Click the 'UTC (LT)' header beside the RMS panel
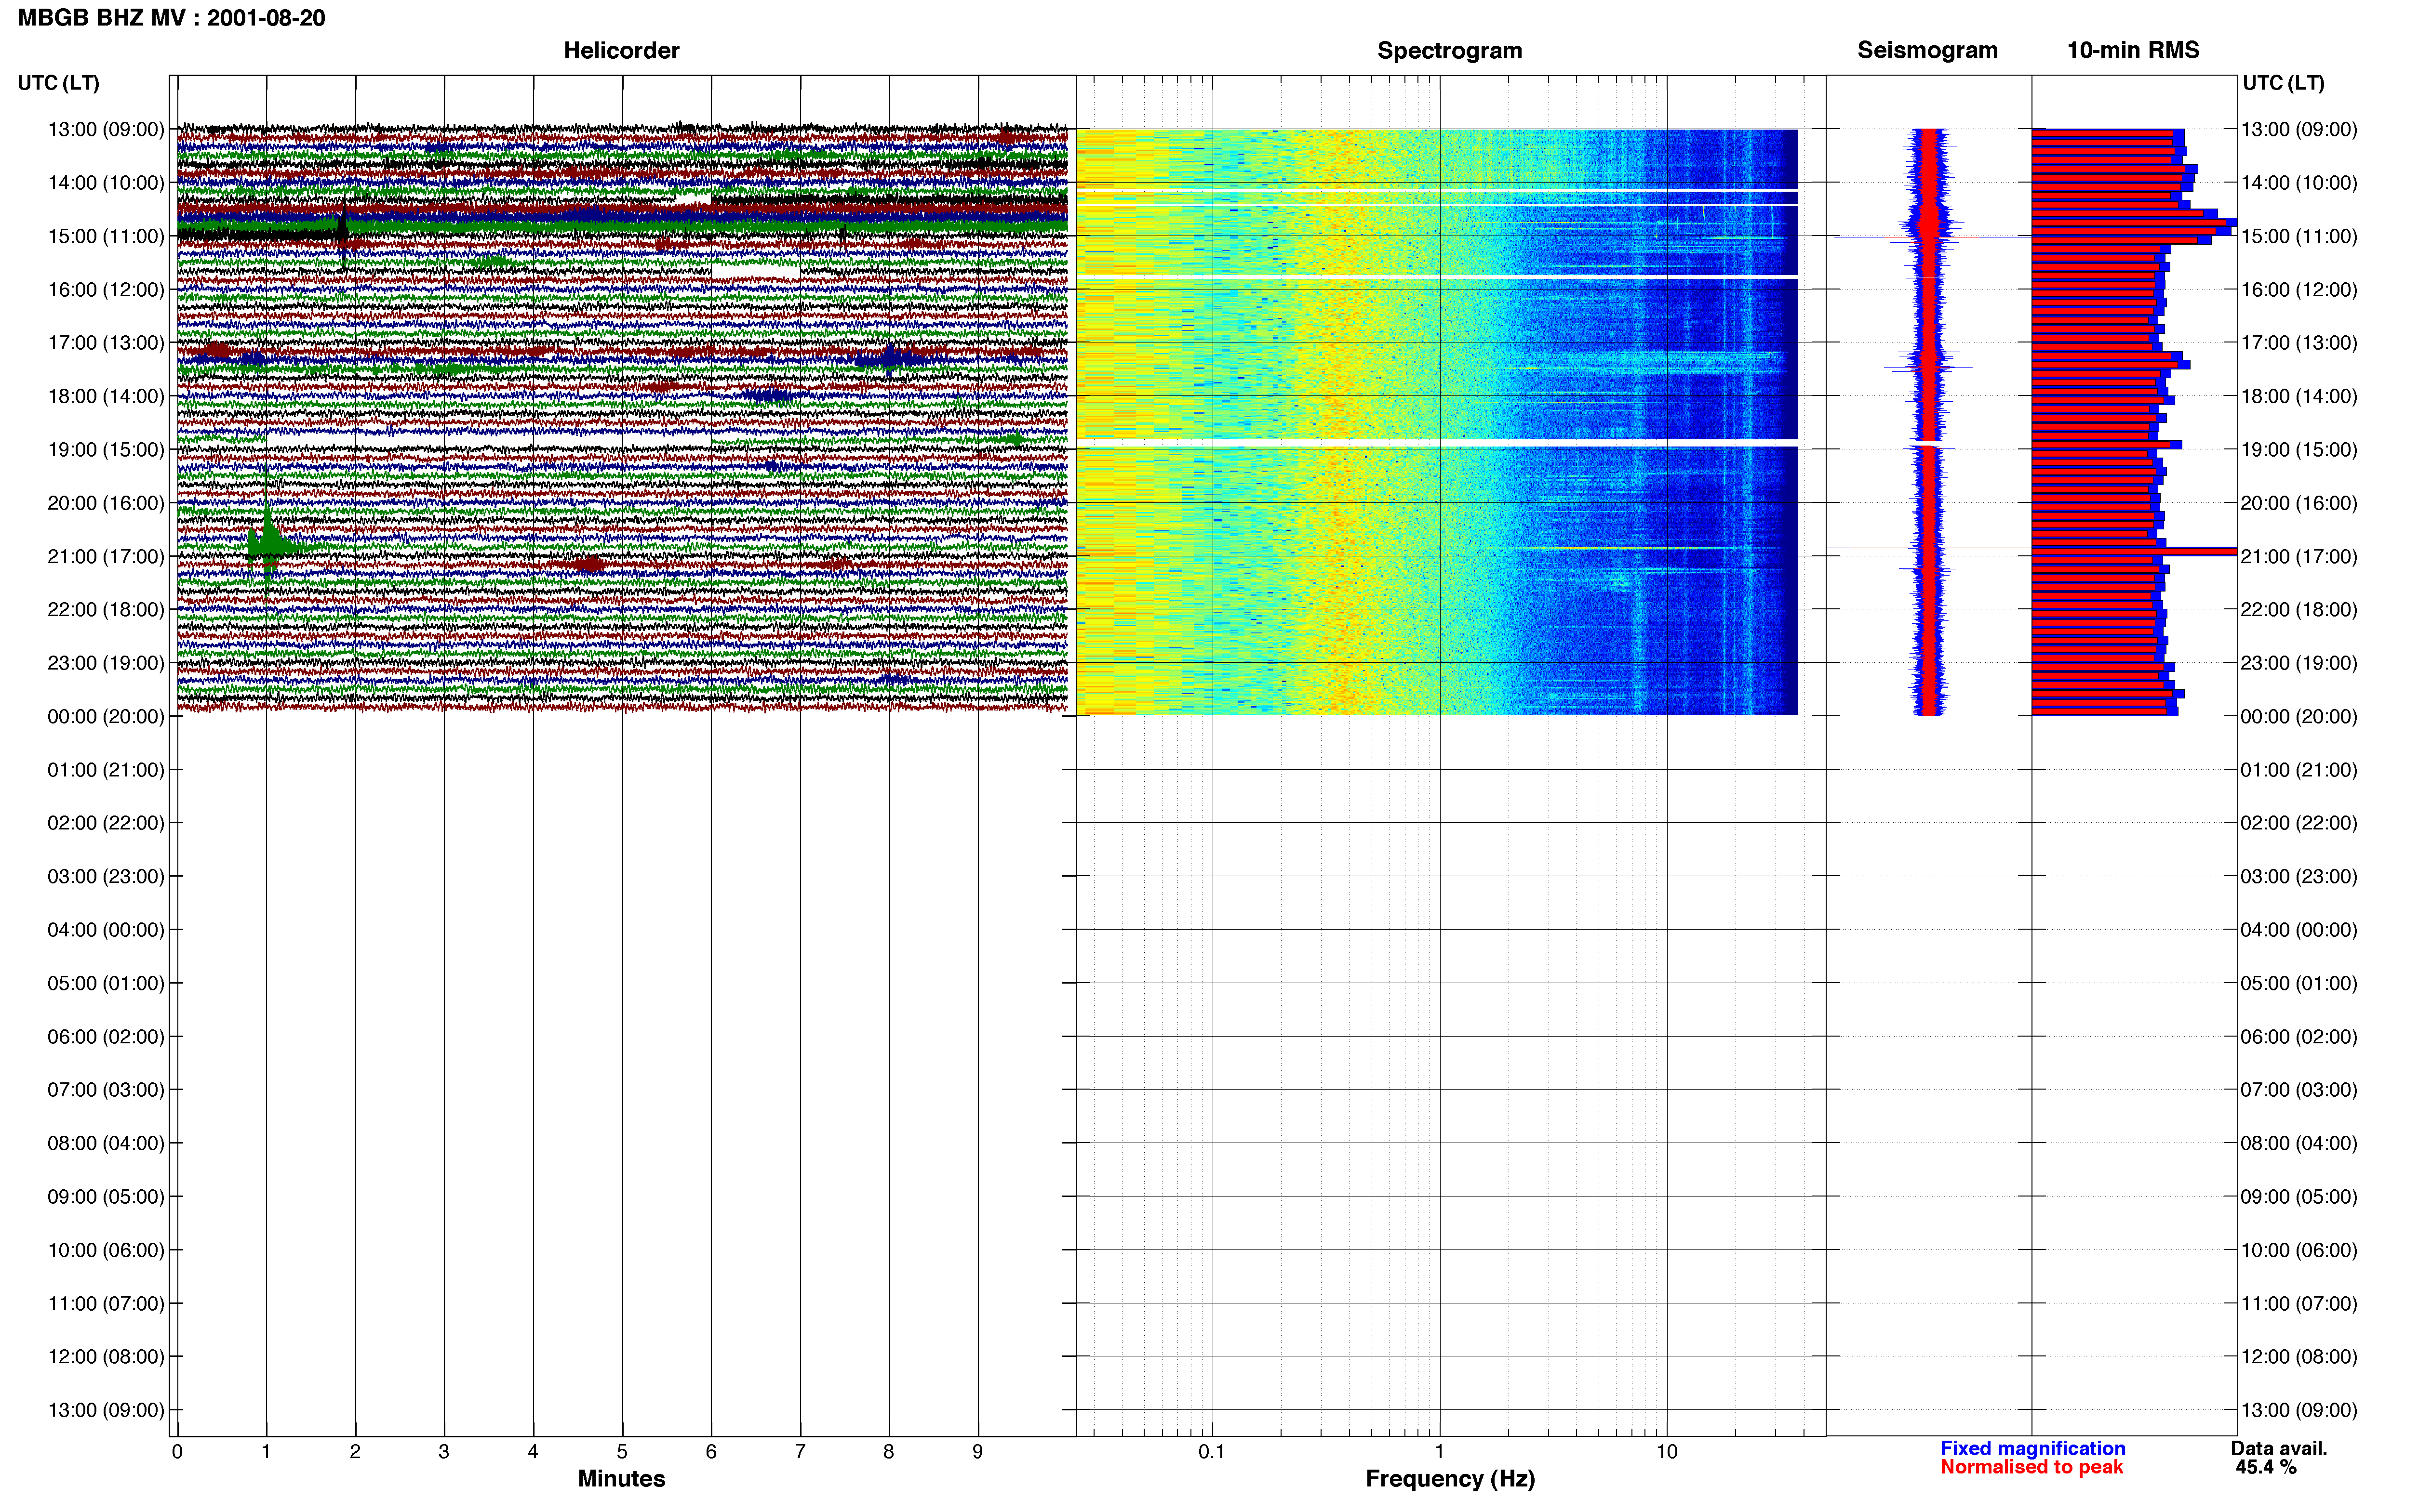2419x1512 pixels. pyautogui.click(x=2283, y=82)
